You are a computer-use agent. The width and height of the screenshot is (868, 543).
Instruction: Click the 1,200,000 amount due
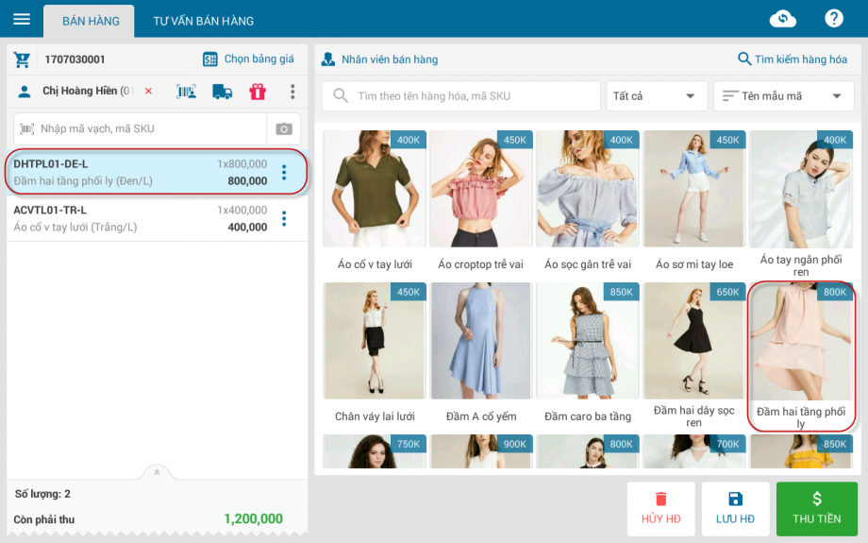[254, 518]
